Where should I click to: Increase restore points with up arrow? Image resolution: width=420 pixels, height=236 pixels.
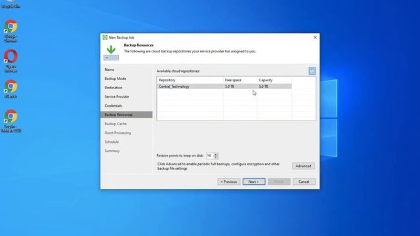click(216, 154)
